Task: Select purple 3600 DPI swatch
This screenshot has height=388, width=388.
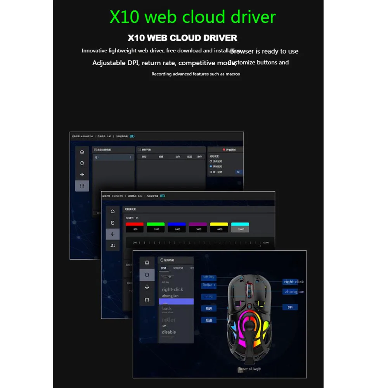Action: pyautogui.click(x=198, y=227)
